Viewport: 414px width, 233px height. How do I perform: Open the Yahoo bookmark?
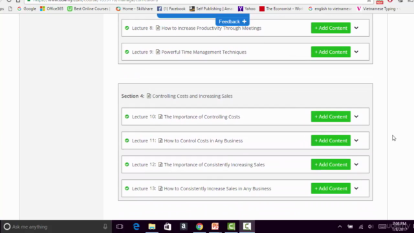246,8
